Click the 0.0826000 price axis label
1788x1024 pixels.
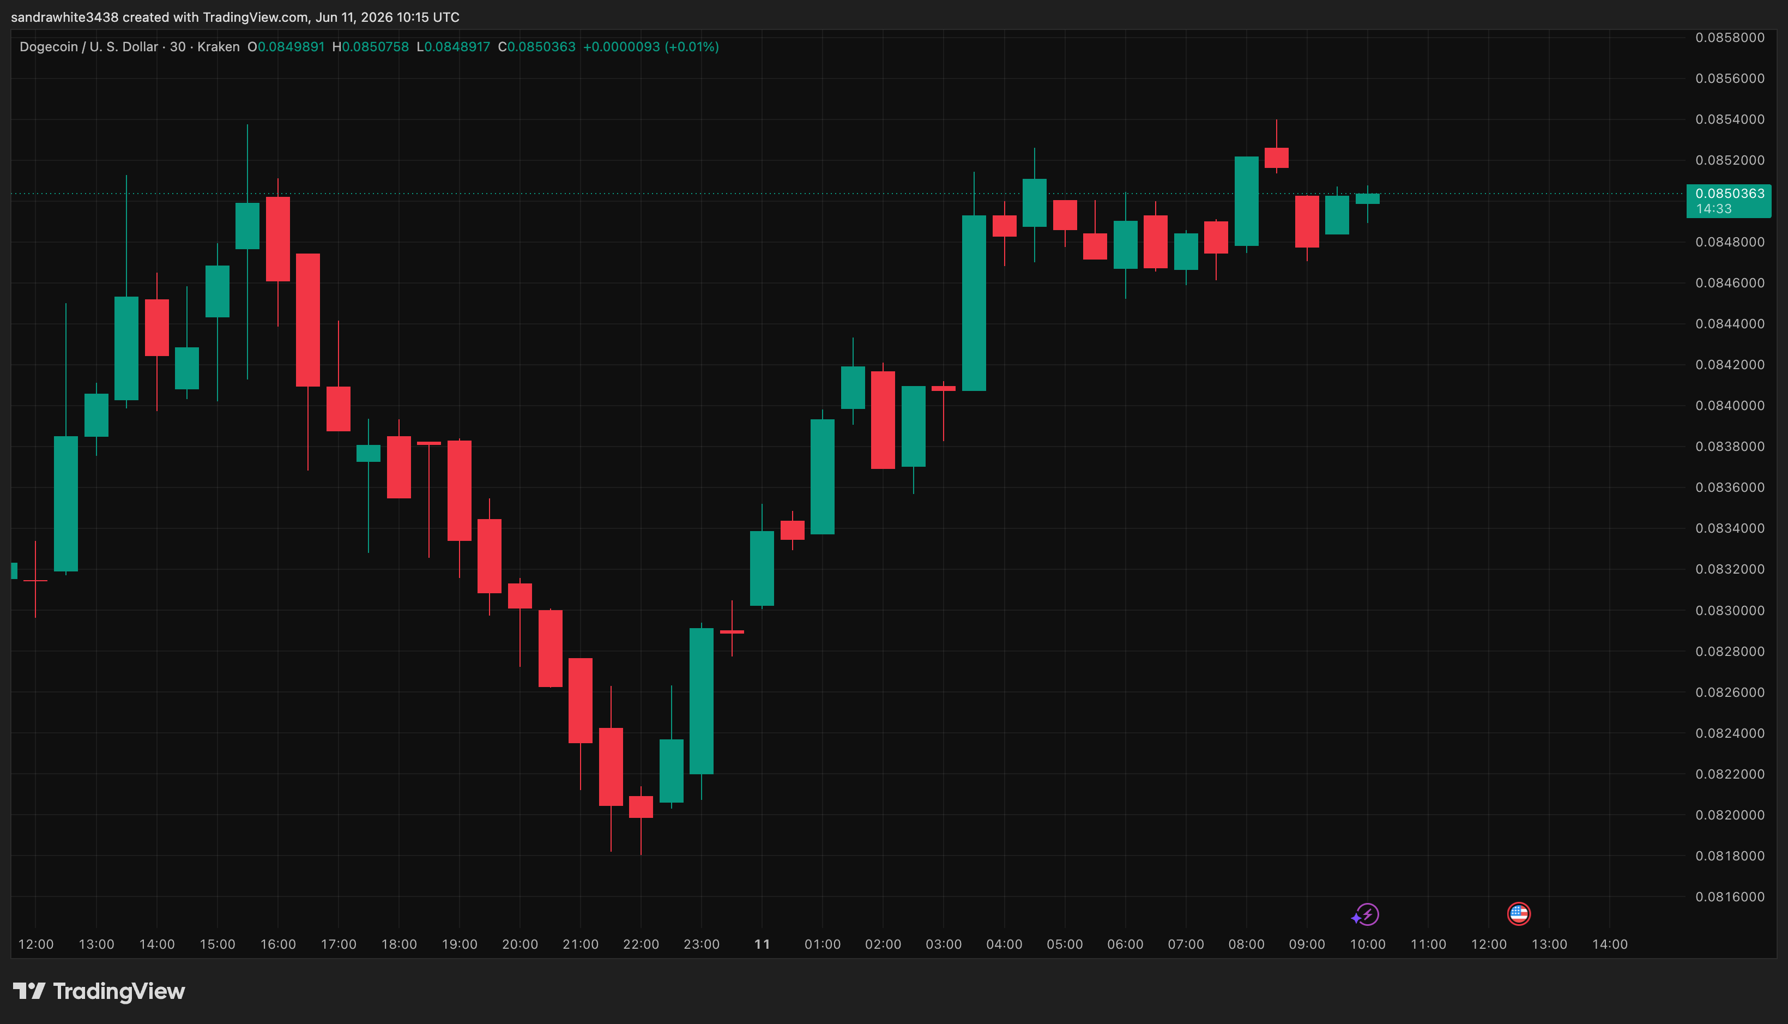click(1730, 692)
